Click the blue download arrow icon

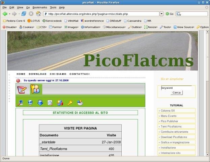click(x=40, y=103)
